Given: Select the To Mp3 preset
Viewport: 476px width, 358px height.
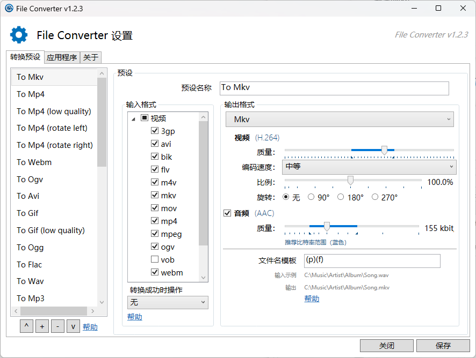Looking at the screenshot, I should (x=54, y=299).
